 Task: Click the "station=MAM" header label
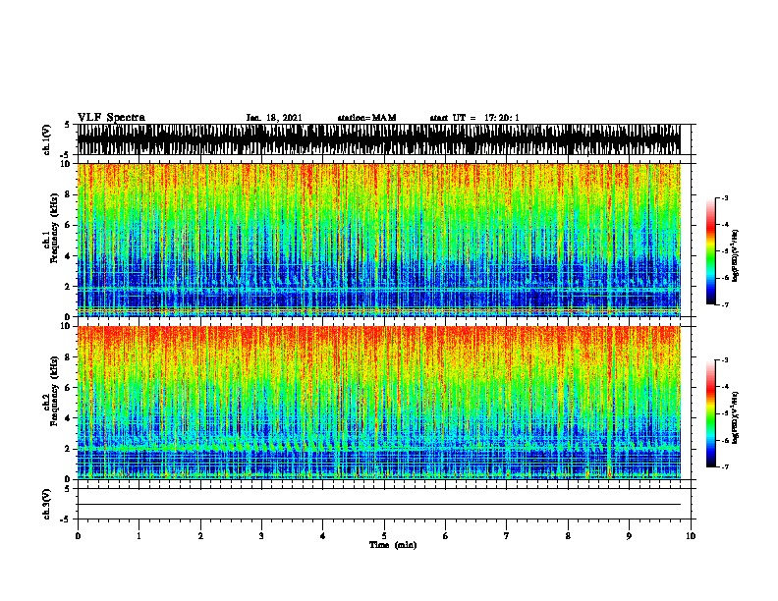click(x=366, y=118)
